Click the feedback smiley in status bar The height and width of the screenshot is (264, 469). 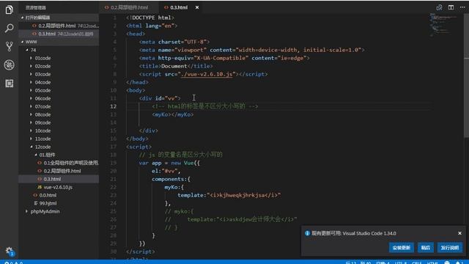pos(447,263)
